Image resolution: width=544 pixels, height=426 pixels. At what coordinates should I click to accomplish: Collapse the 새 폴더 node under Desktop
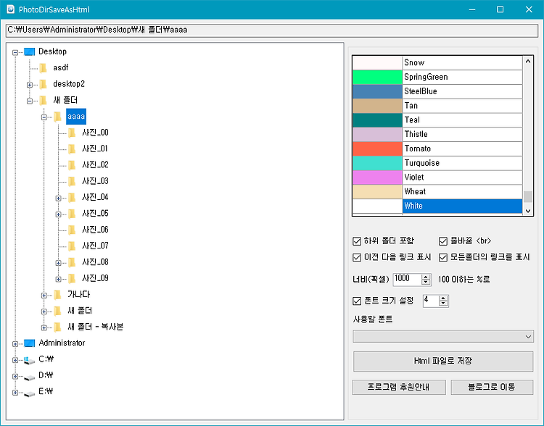(30, 101)
